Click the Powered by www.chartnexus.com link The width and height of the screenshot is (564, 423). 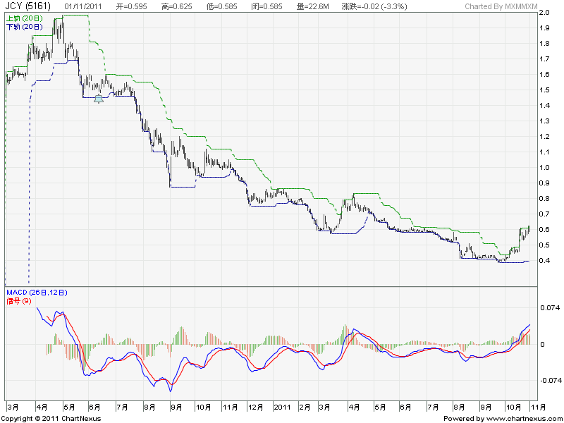[503, 418]
